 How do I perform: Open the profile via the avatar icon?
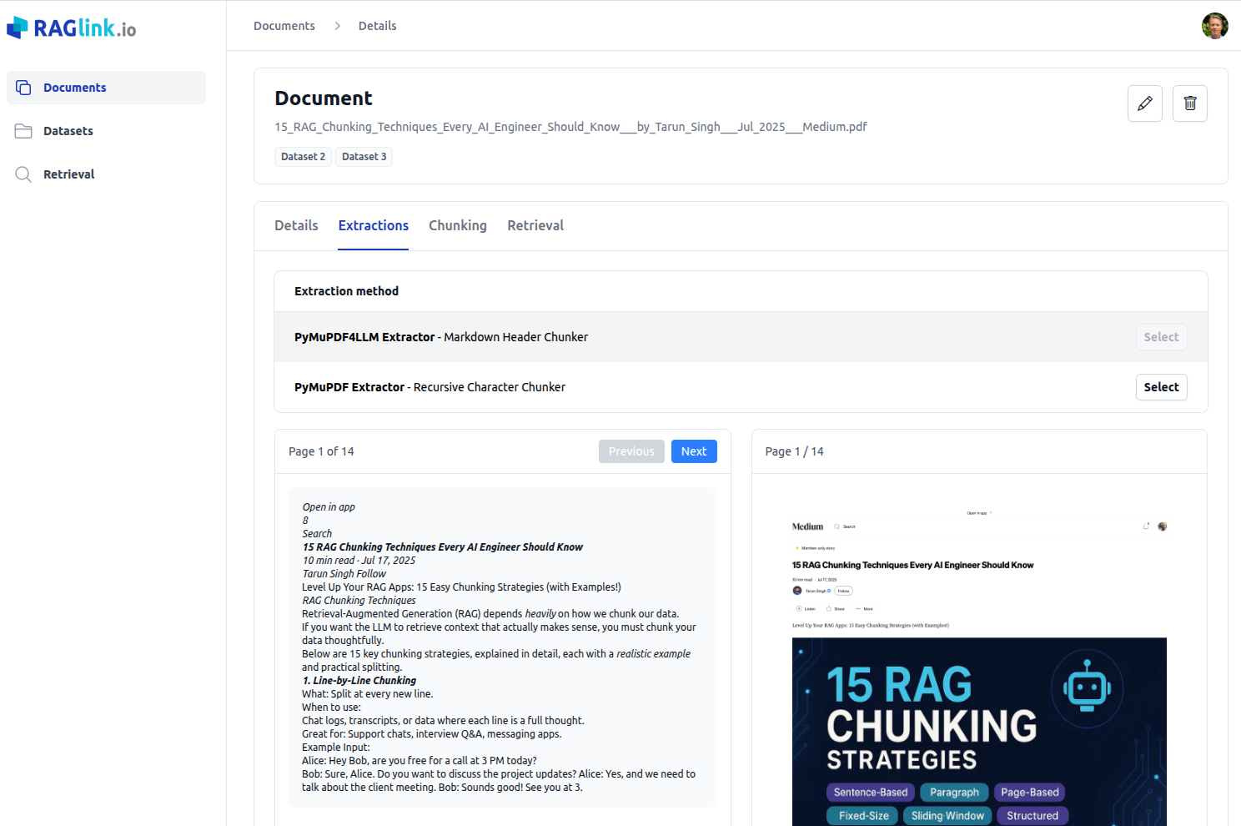[1215, 26]
